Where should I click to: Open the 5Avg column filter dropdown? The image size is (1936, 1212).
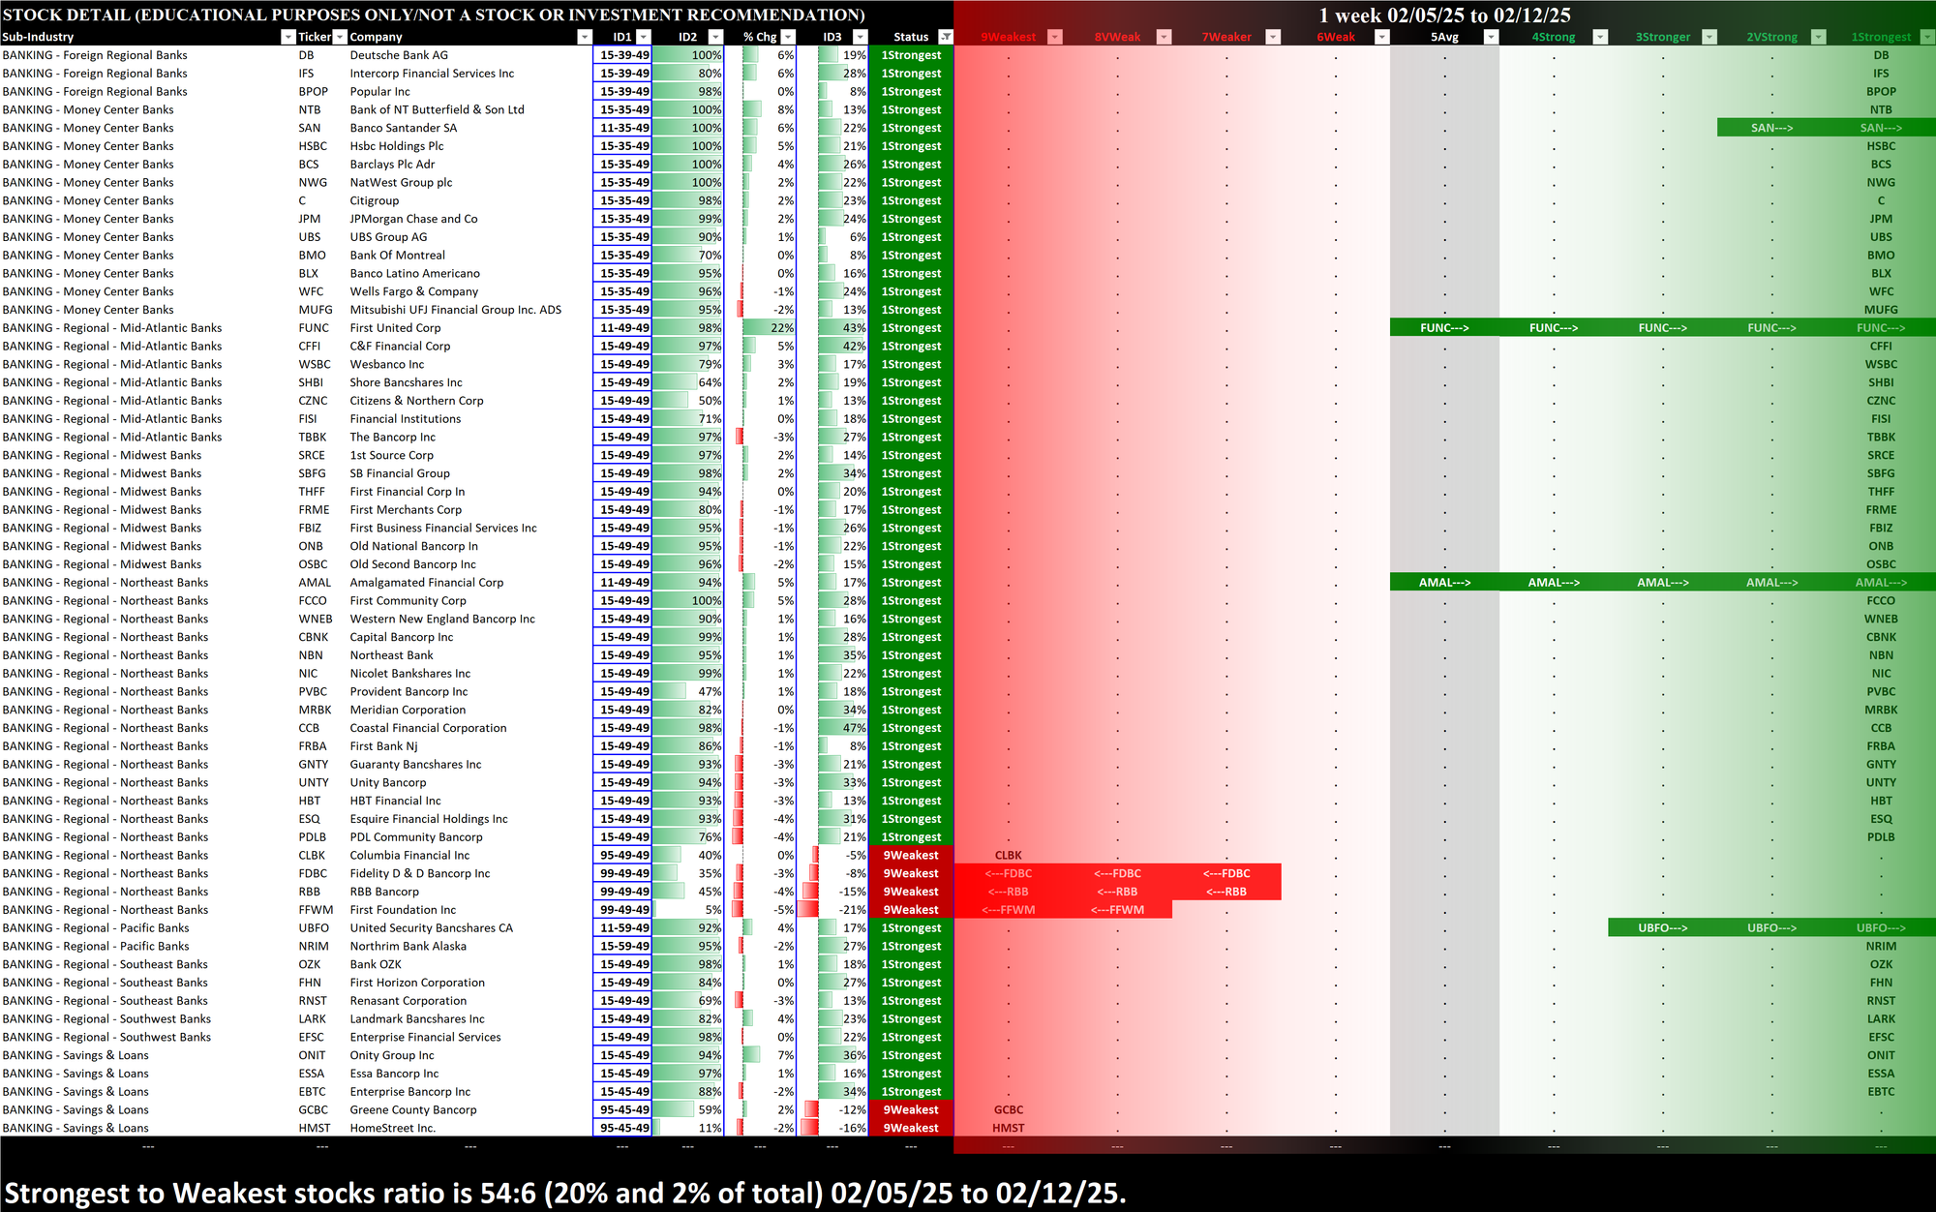(x=1492, y=37)
